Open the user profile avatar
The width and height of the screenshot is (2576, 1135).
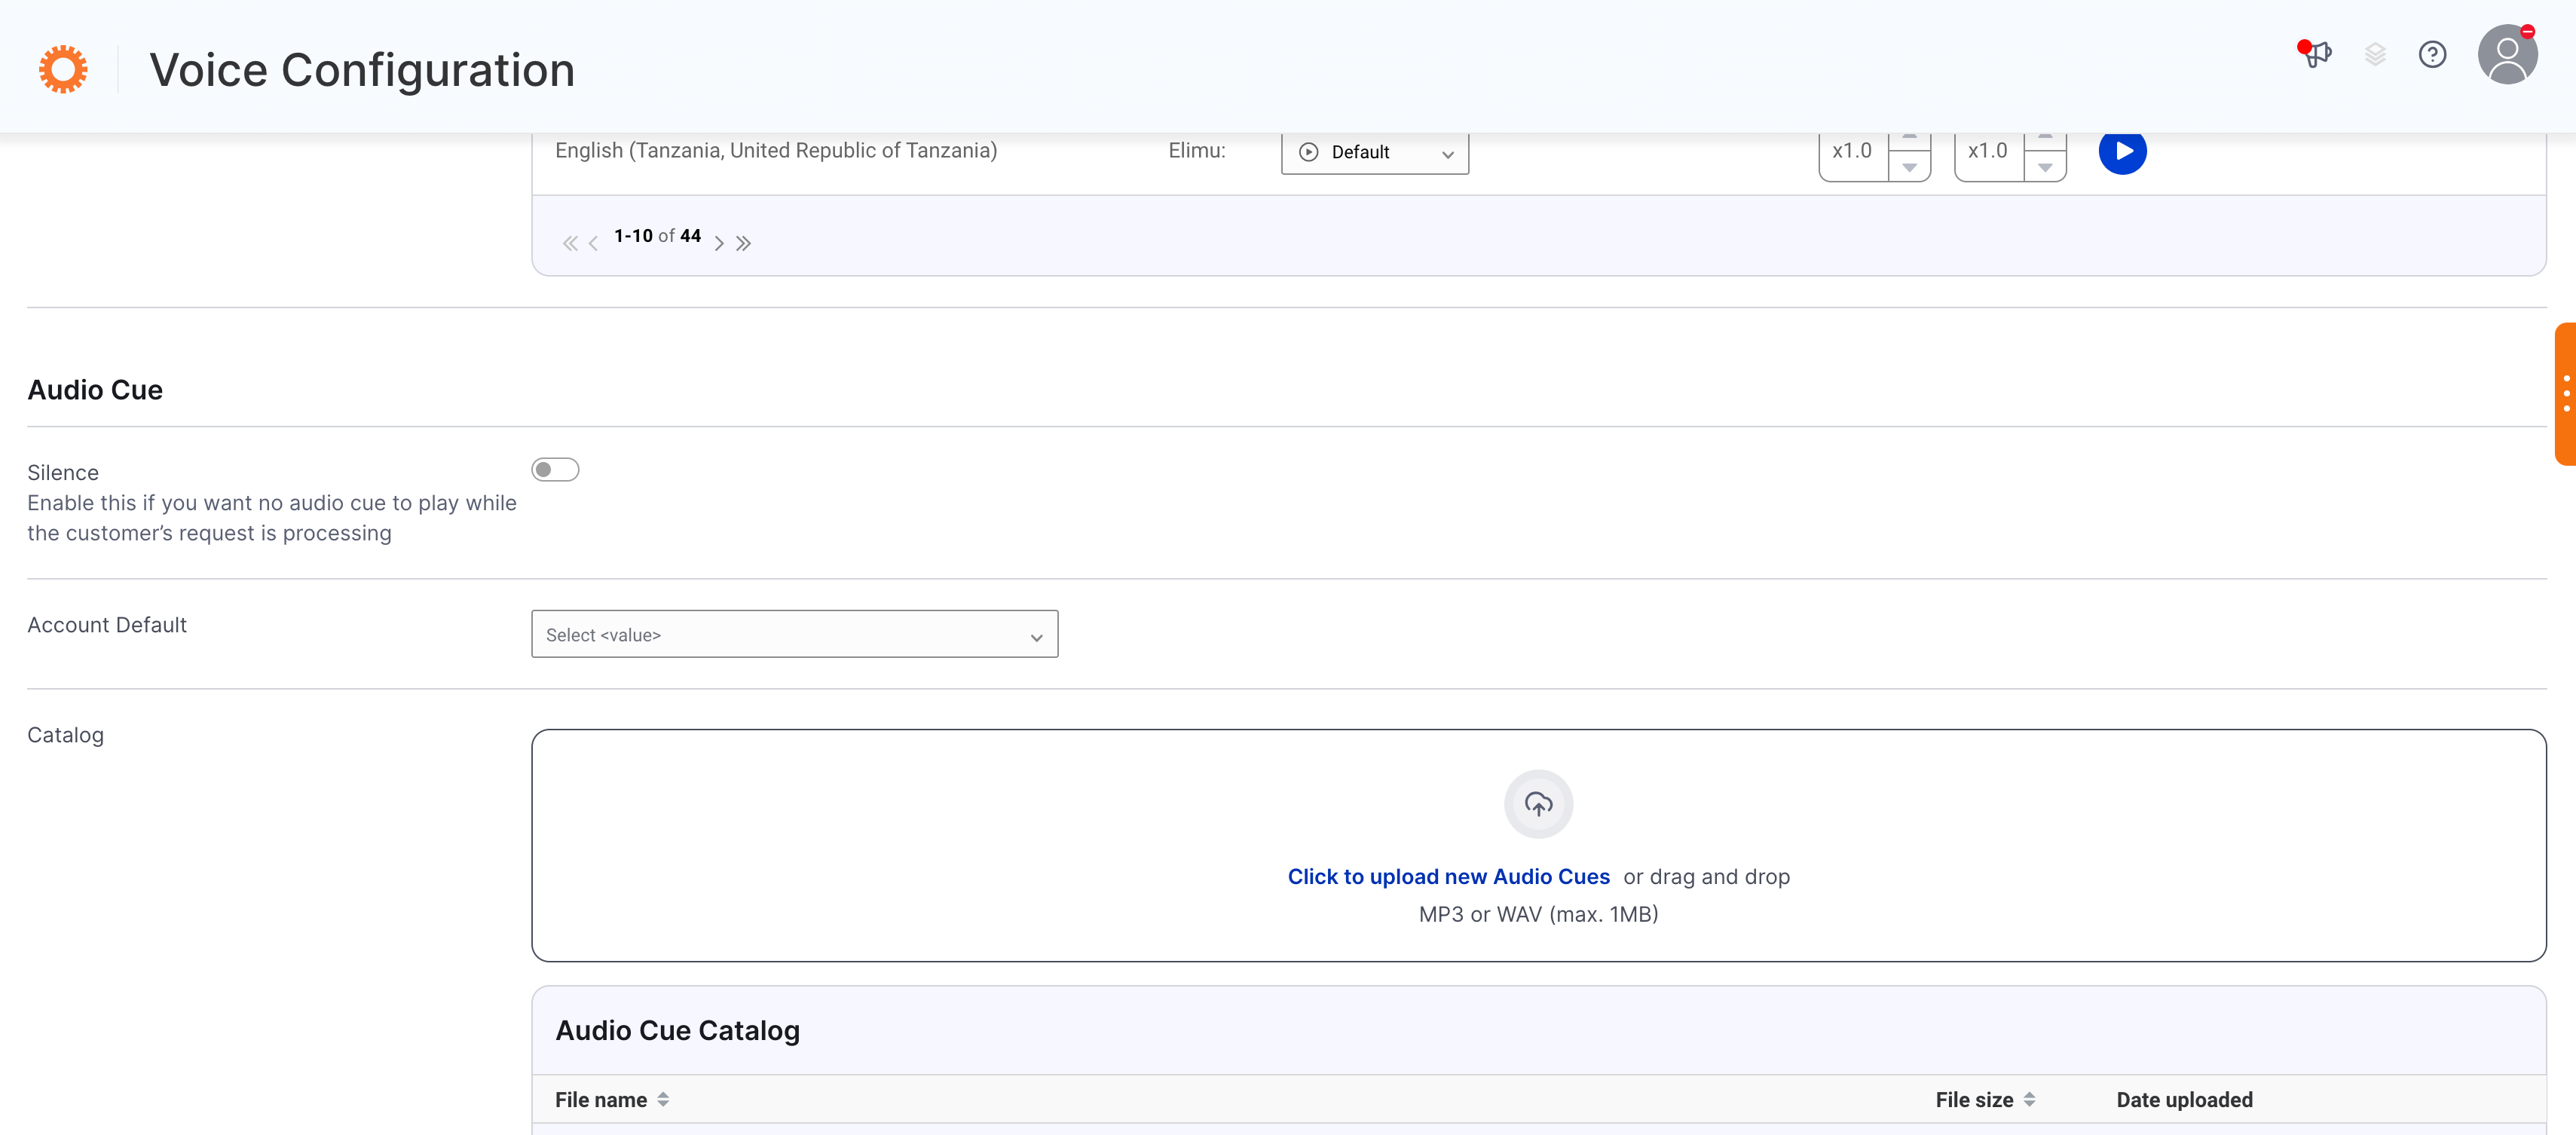(2507, 54)
